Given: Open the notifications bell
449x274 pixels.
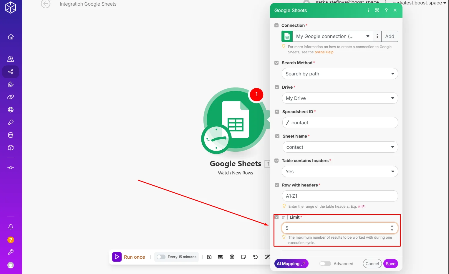Looking at the screenshot, I should (x=11, y=227).
